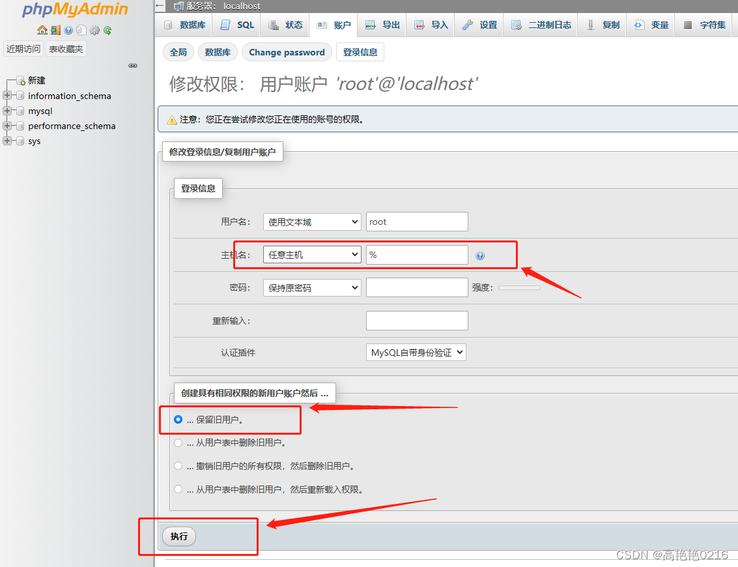Select 从用户表中删除旧用户 radio option
The height and width of the screenshot is (567, 738).
pos(178,443)
